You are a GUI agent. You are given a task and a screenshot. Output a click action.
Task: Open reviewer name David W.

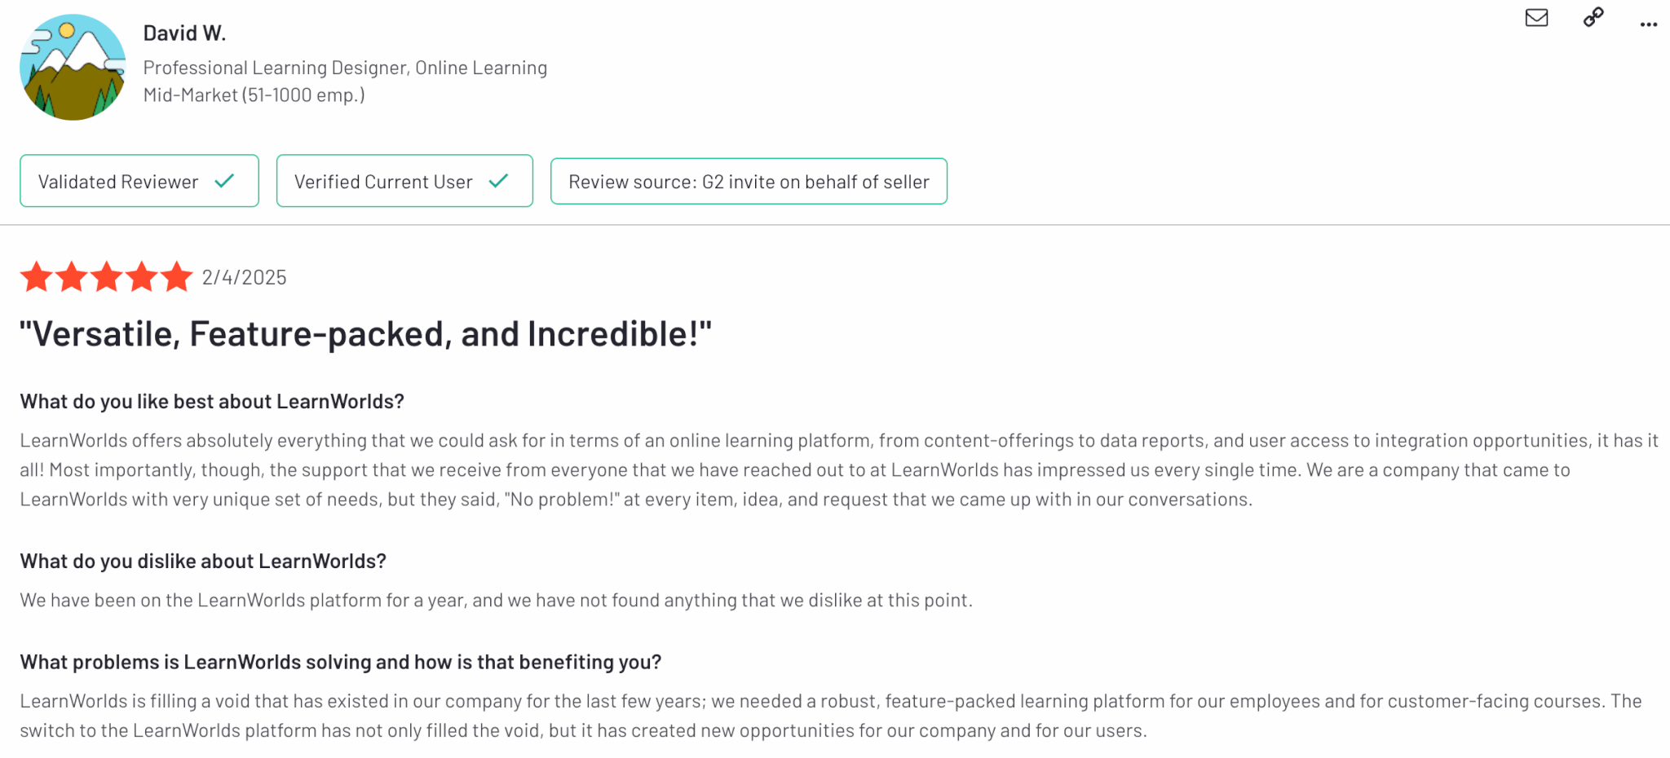184,33
